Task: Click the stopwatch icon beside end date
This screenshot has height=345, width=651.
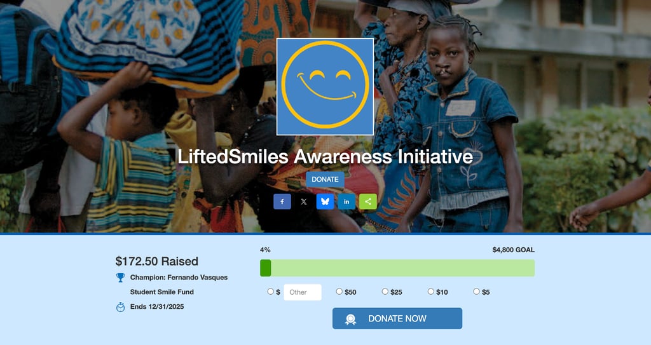Action: coord(120,307)
